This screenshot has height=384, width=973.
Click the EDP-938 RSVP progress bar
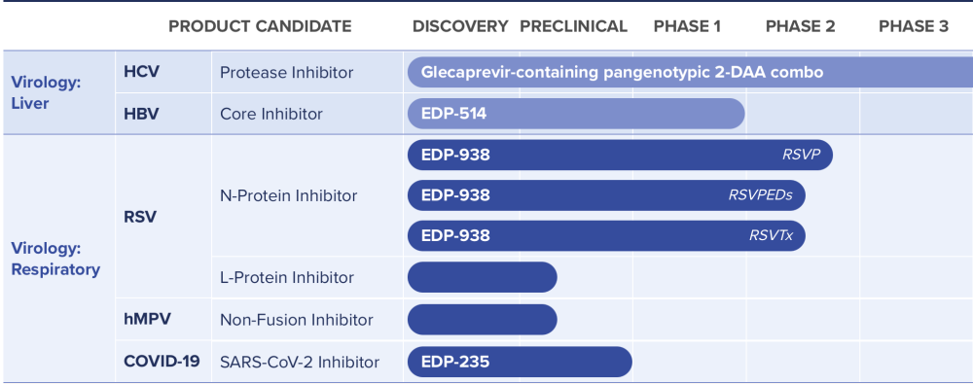(x=620, y=156)
